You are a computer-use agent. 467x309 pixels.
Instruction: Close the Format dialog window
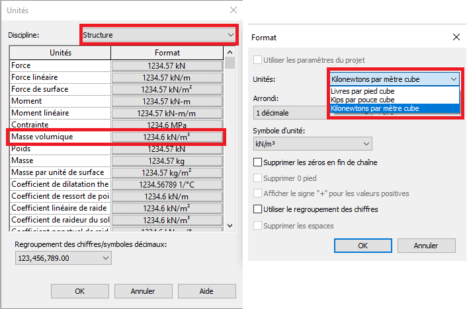pyautogui.click(x=455, y=38)
